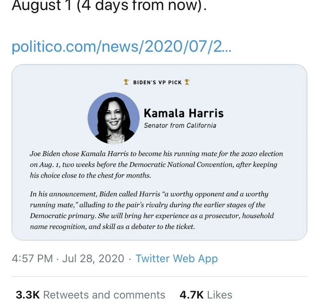
Task: Show the 4.7K Likes list
Action: click(206, 295)
